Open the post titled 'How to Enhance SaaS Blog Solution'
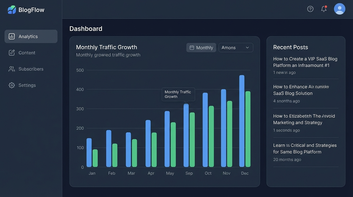 coord(301,90)
